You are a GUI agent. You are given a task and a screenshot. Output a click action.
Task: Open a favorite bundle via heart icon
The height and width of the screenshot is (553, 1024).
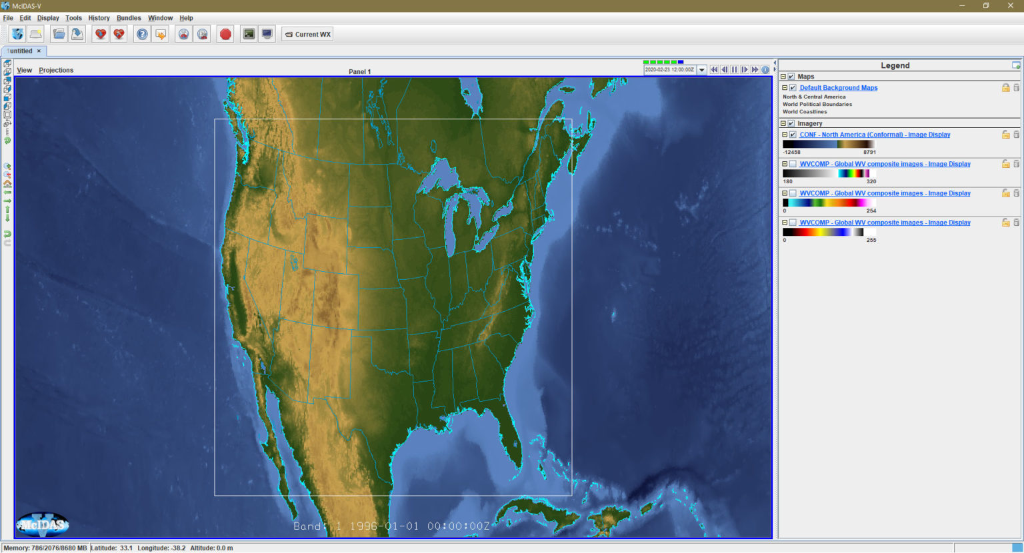click(x=100, y=33)
